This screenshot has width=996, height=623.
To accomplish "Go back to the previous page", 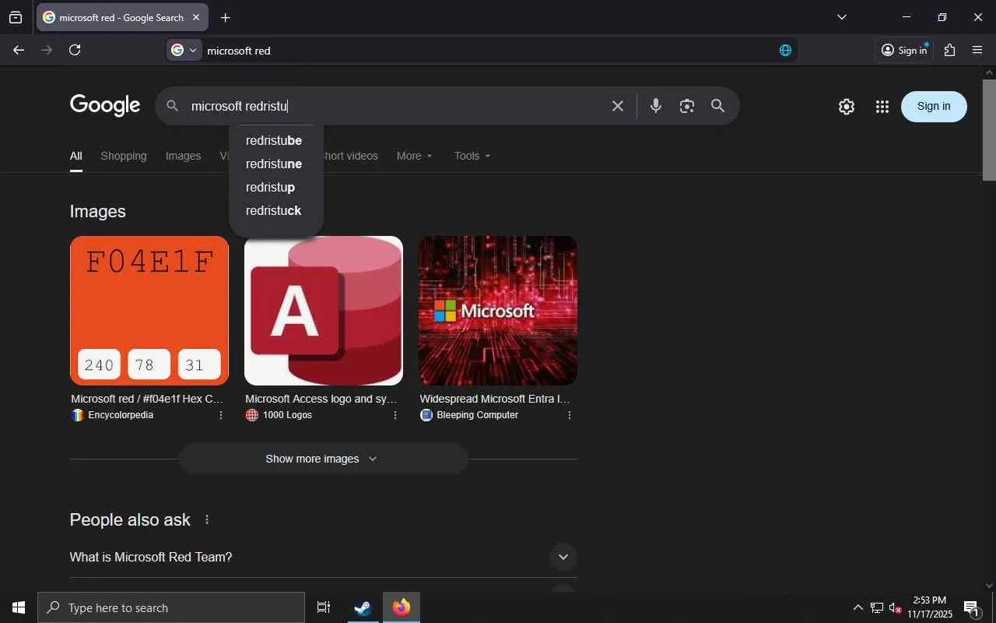I will click(x=19, y=50).
